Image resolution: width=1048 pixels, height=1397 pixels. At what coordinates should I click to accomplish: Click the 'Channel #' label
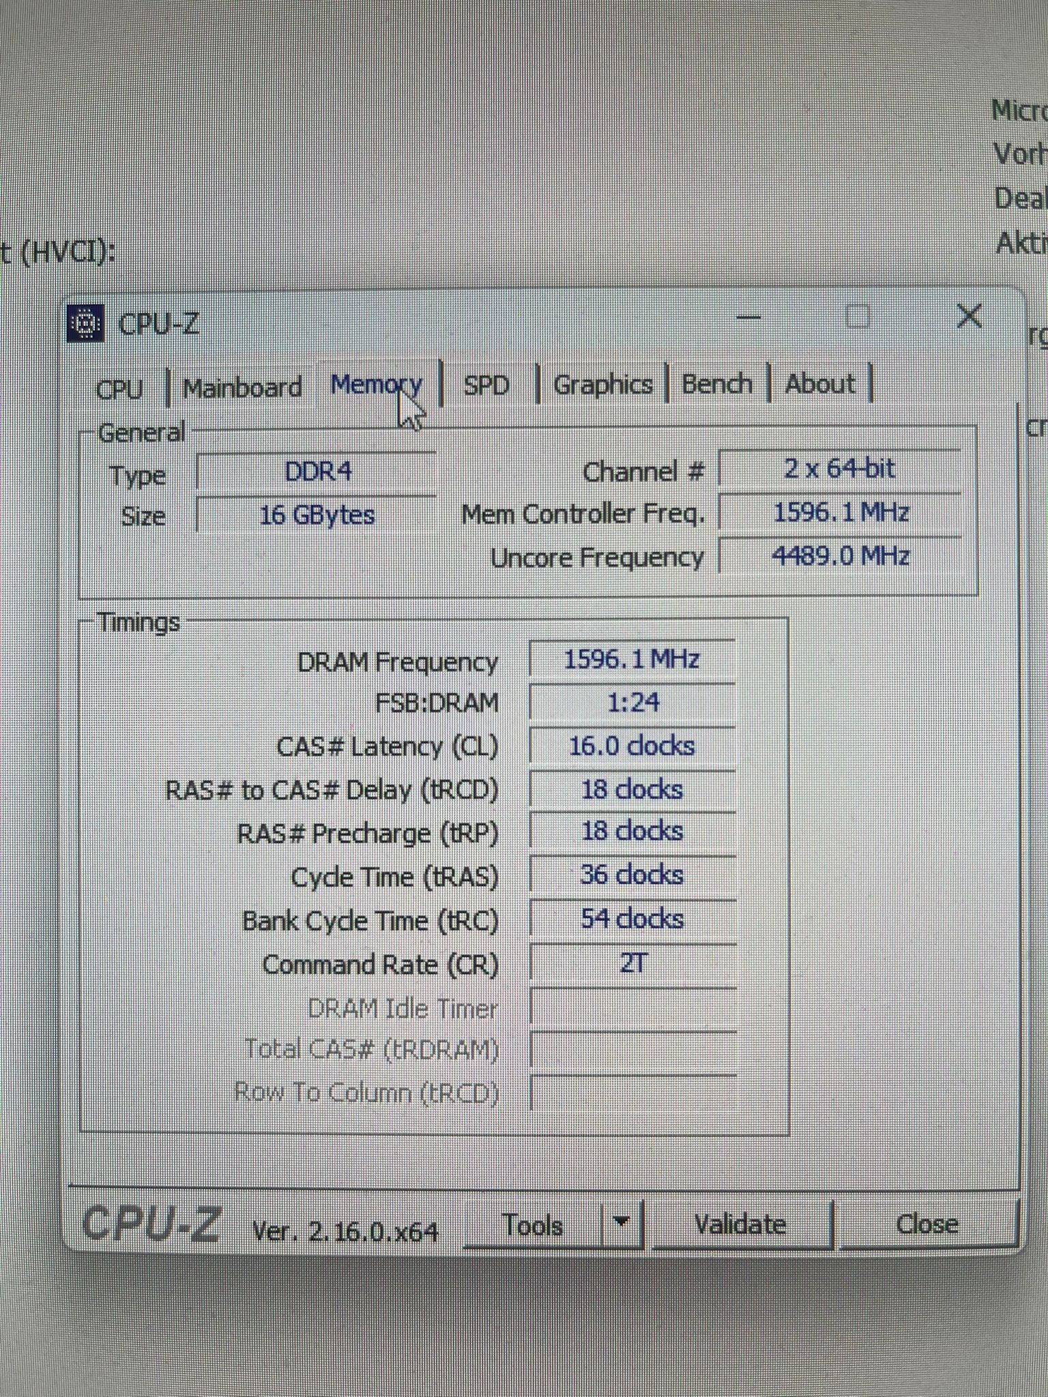click(643, 472)
